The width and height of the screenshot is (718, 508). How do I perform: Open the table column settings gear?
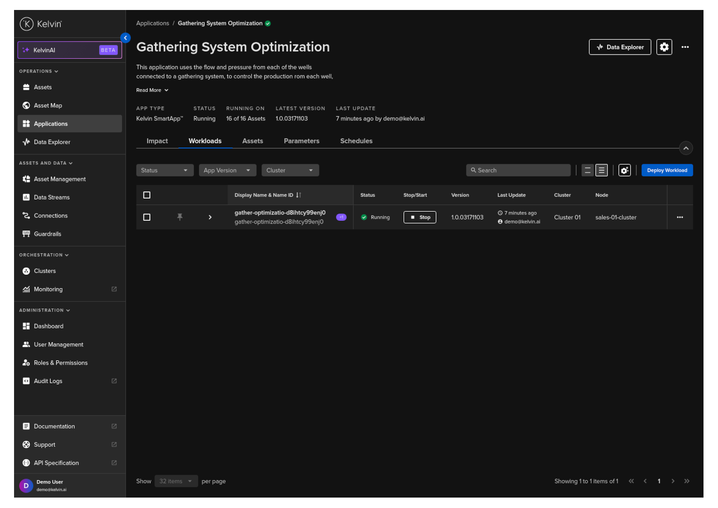[x=624, y=171]
